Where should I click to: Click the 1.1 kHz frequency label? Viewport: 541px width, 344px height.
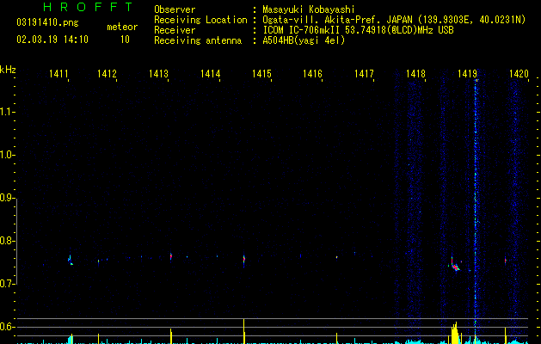pos(7,112)
